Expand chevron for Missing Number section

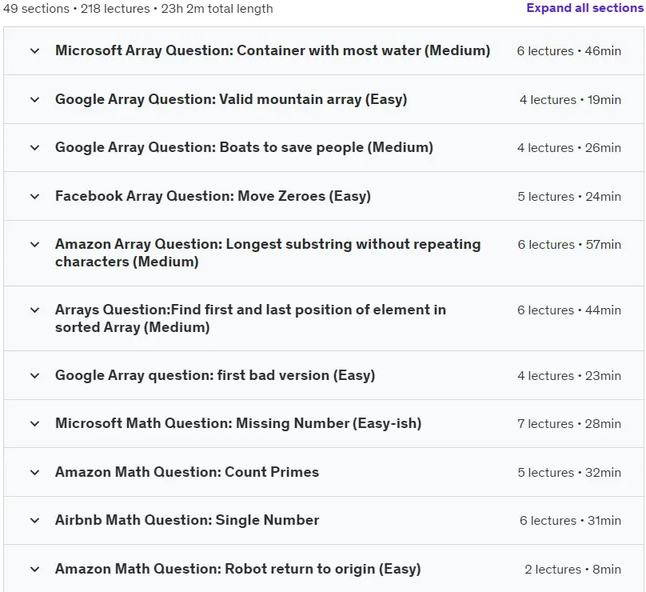(35, 423)
